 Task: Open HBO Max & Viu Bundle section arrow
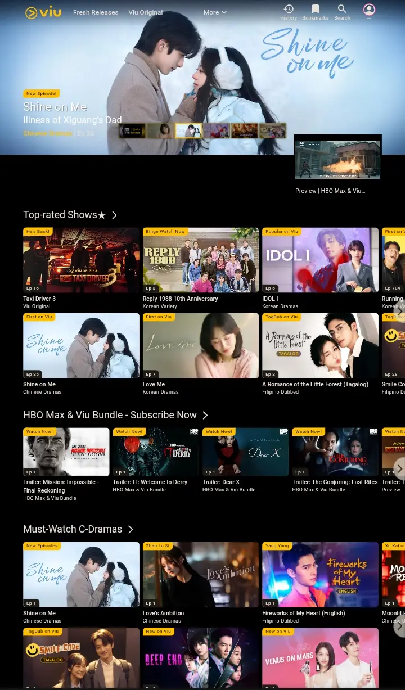click(x=205, y=415)
